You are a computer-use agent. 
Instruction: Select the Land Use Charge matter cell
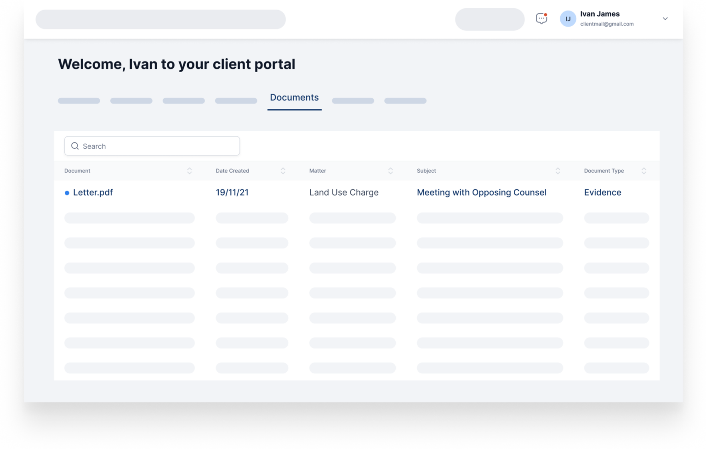coord(344,192)
